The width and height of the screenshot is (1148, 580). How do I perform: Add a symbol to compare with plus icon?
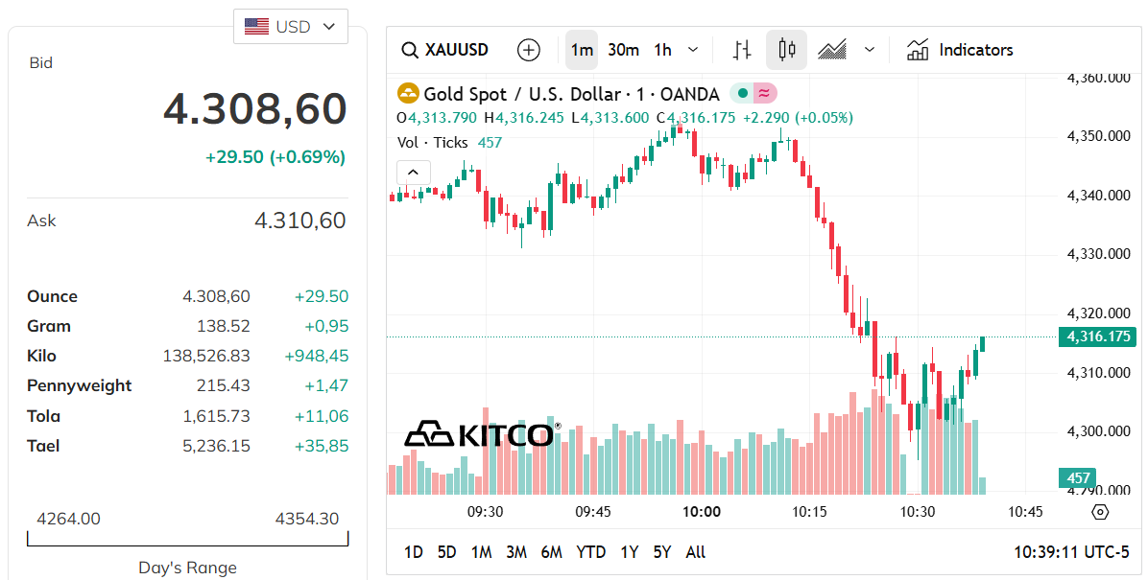click(x=529, y=50)
